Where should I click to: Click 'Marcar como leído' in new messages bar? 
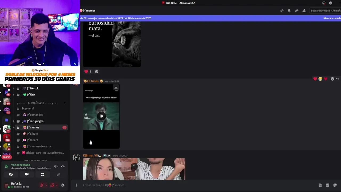coord(332,18)
